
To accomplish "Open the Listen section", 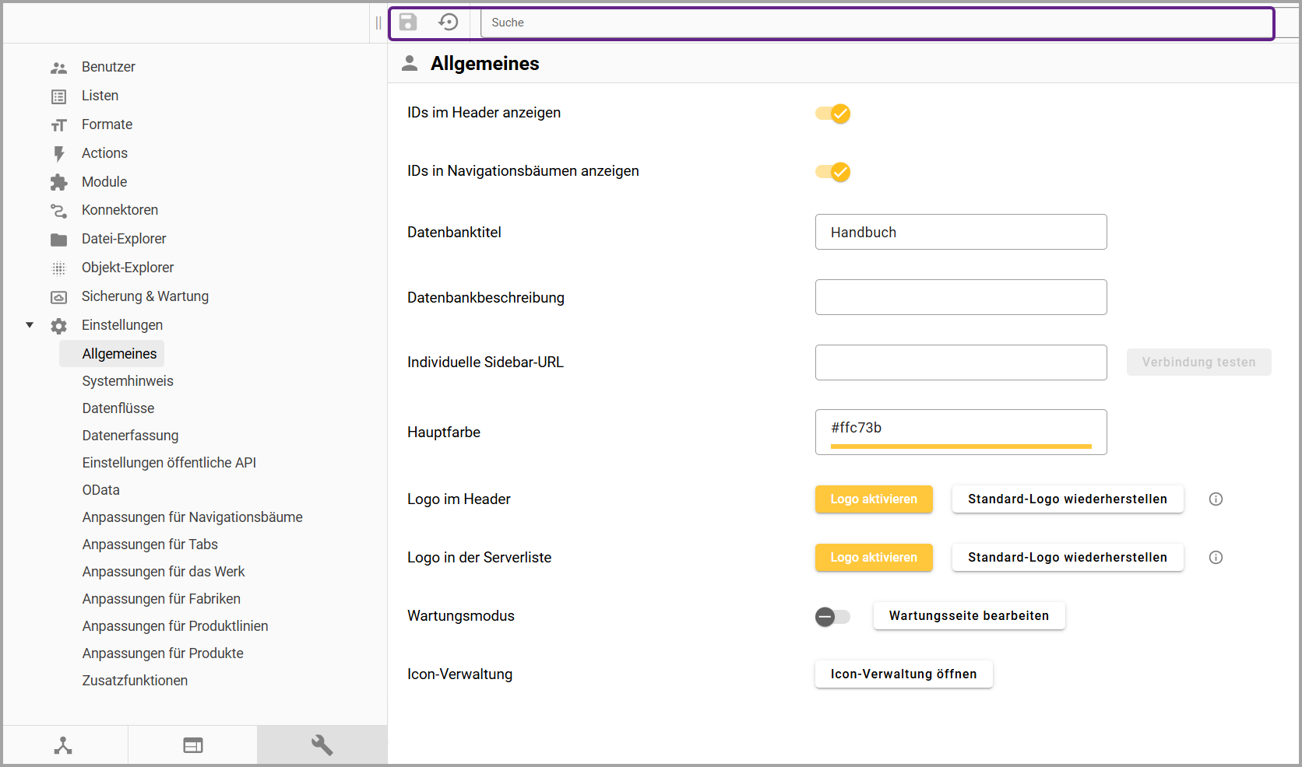I will [100, 96].
